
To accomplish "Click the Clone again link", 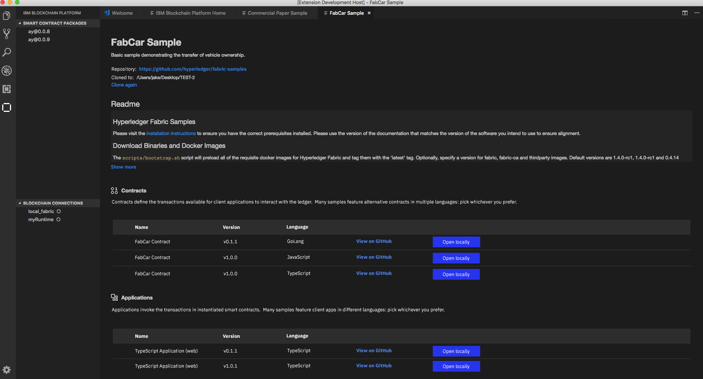I will [x=124, y=85].
